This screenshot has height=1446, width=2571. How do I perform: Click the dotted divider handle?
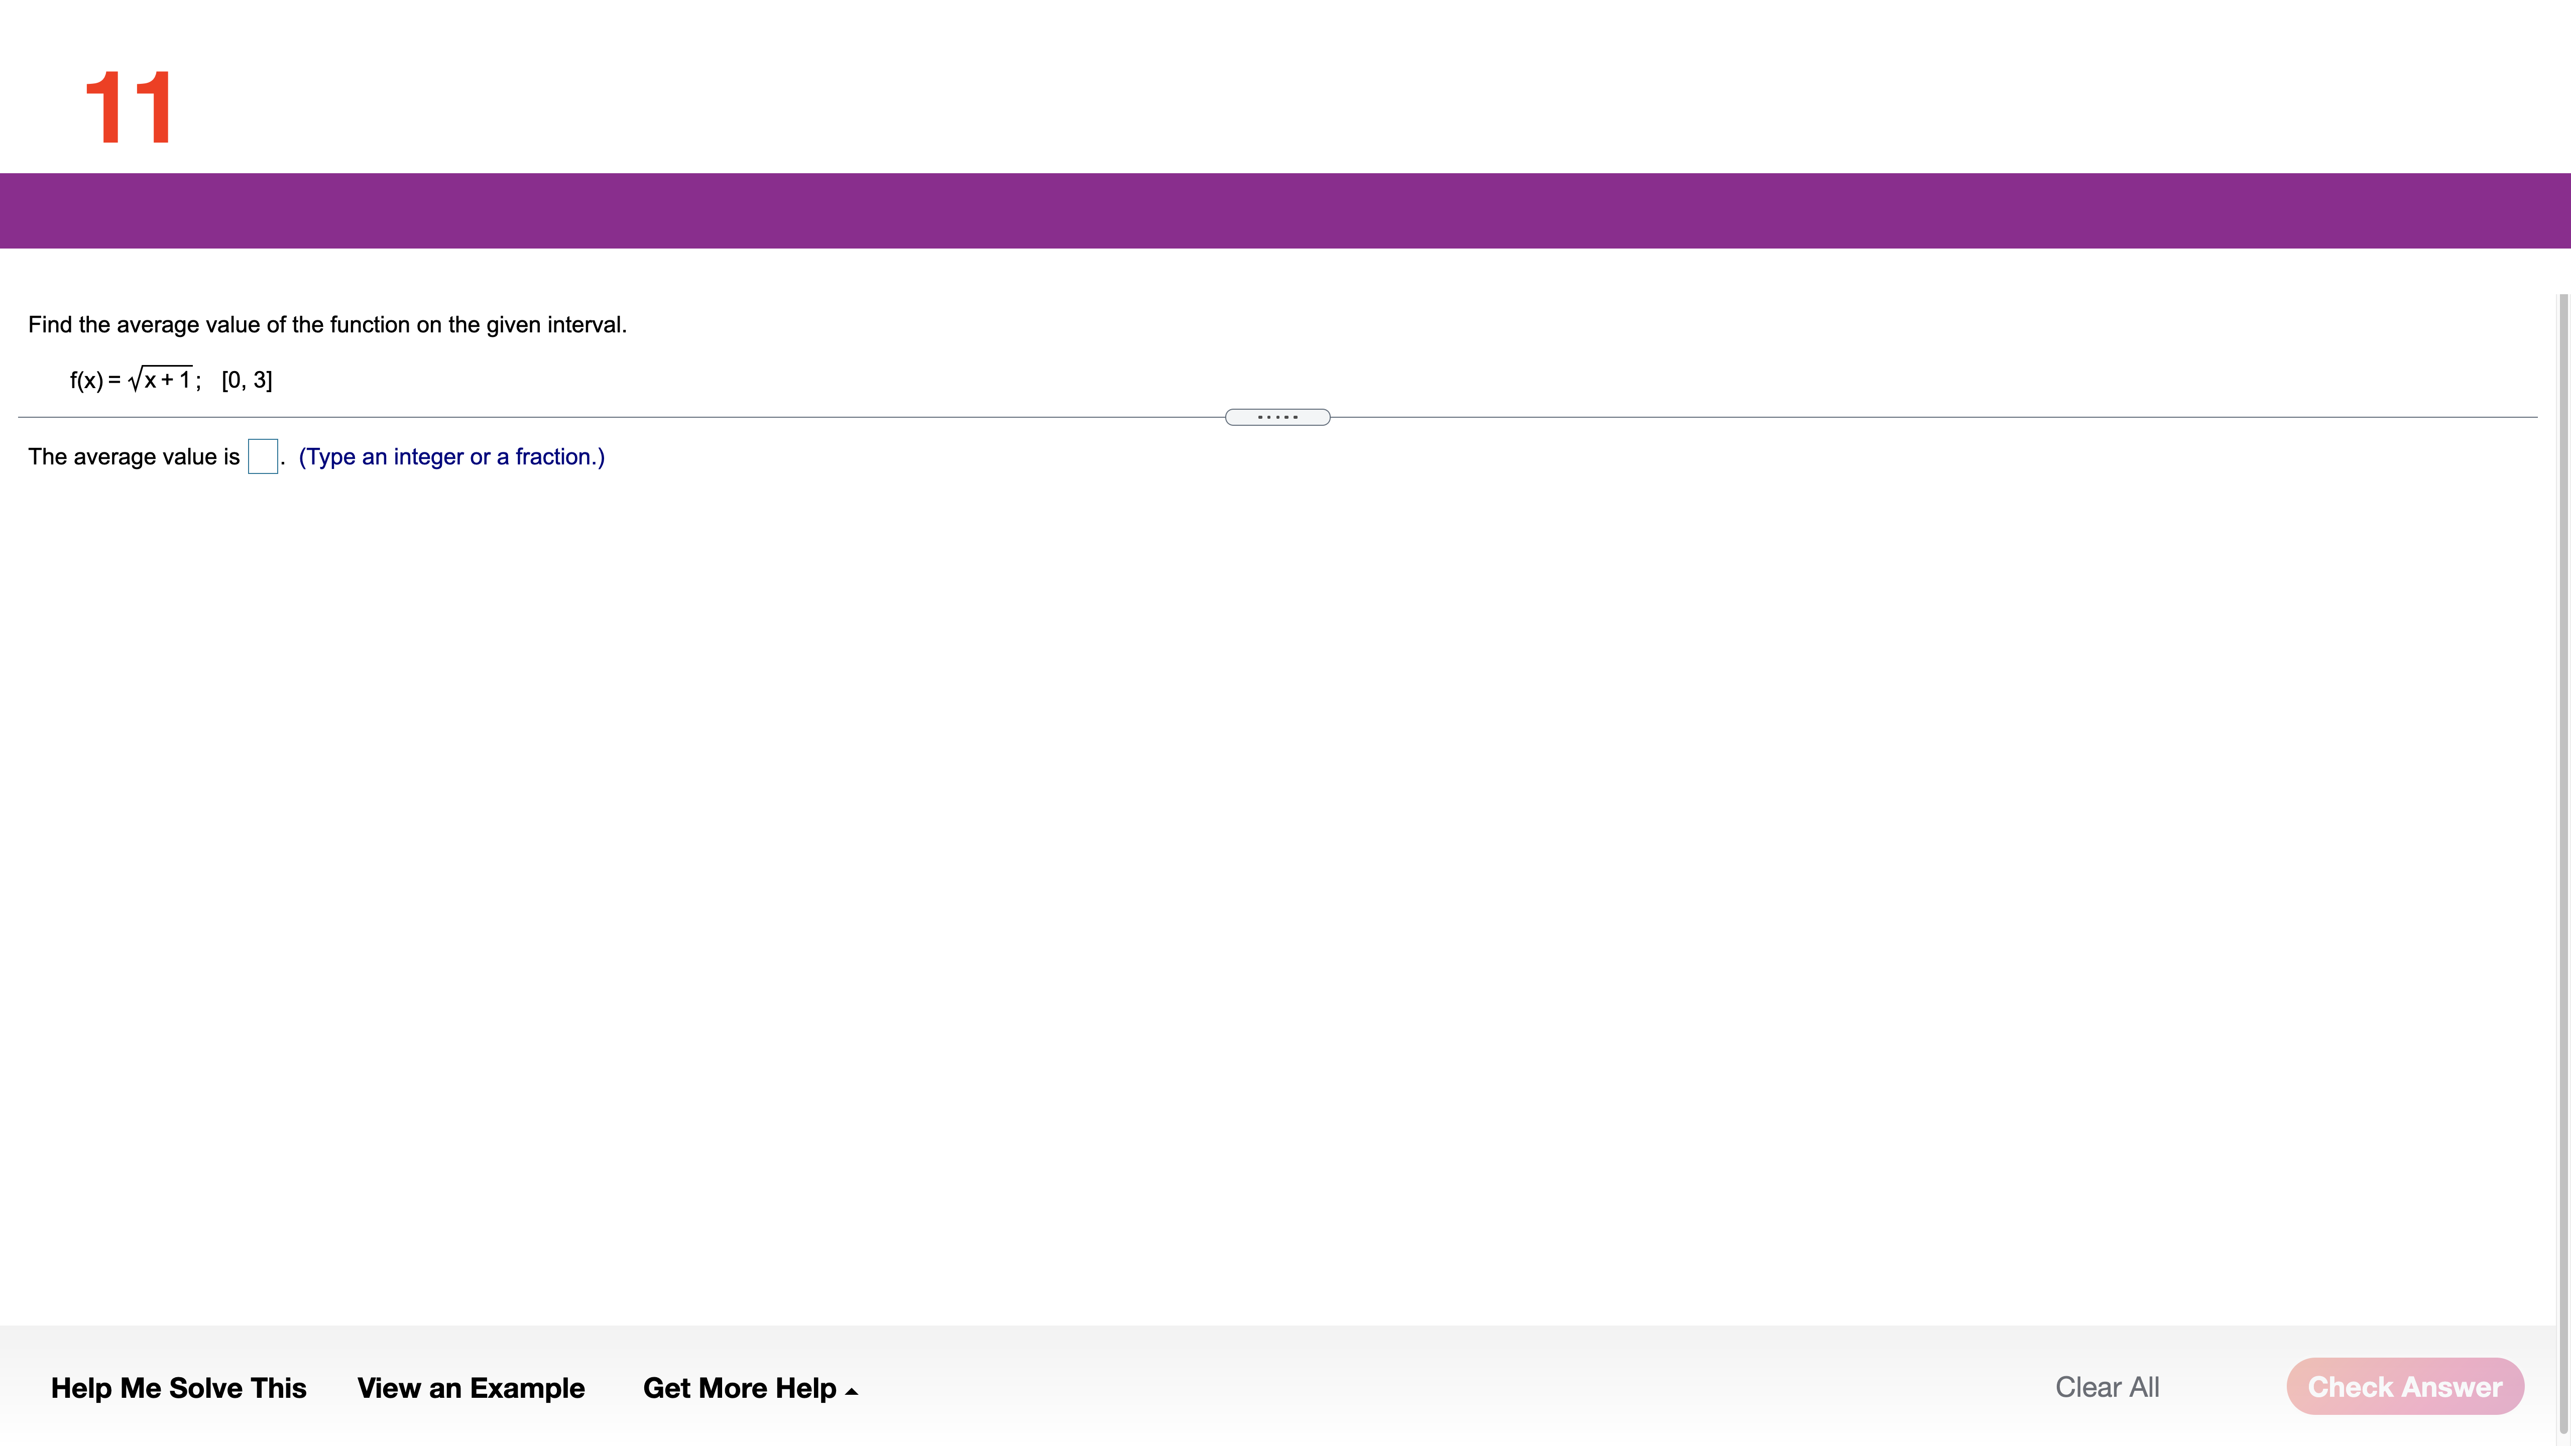coord(1276,417)
